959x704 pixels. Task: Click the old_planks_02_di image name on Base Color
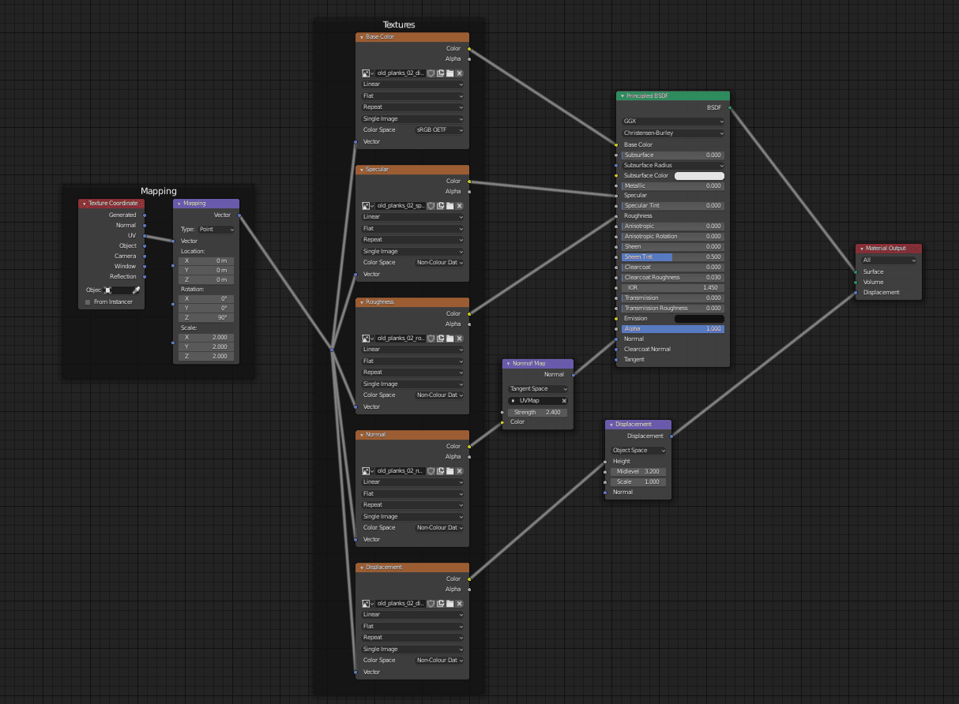[x=401, y=73]
